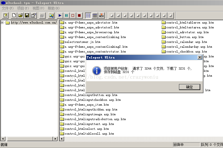Select file control_calendar.asp.htm
Screen dimensions: 223x148
pyautogui.click(x=187, y=42)
